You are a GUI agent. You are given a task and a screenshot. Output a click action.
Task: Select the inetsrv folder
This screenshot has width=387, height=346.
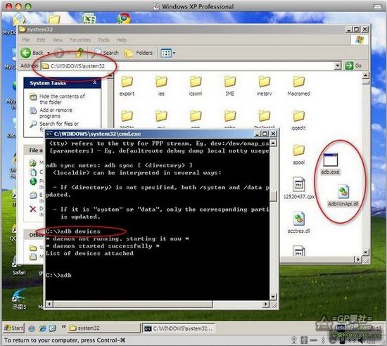[x=265, y=86]
